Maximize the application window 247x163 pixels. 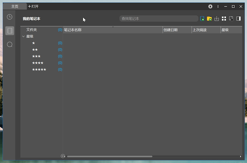233,6
